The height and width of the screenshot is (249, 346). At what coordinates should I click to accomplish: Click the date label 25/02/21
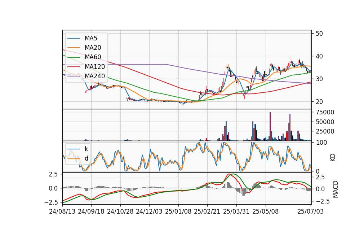click(207, 211)
